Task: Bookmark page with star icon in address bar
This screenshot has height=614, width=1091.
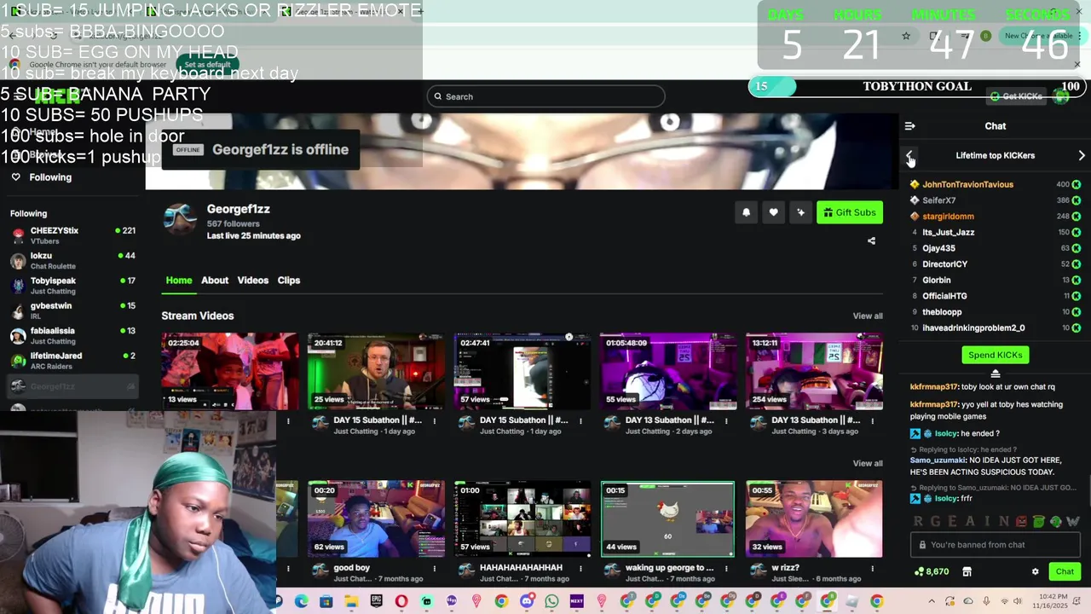Action: pos(906,36)
